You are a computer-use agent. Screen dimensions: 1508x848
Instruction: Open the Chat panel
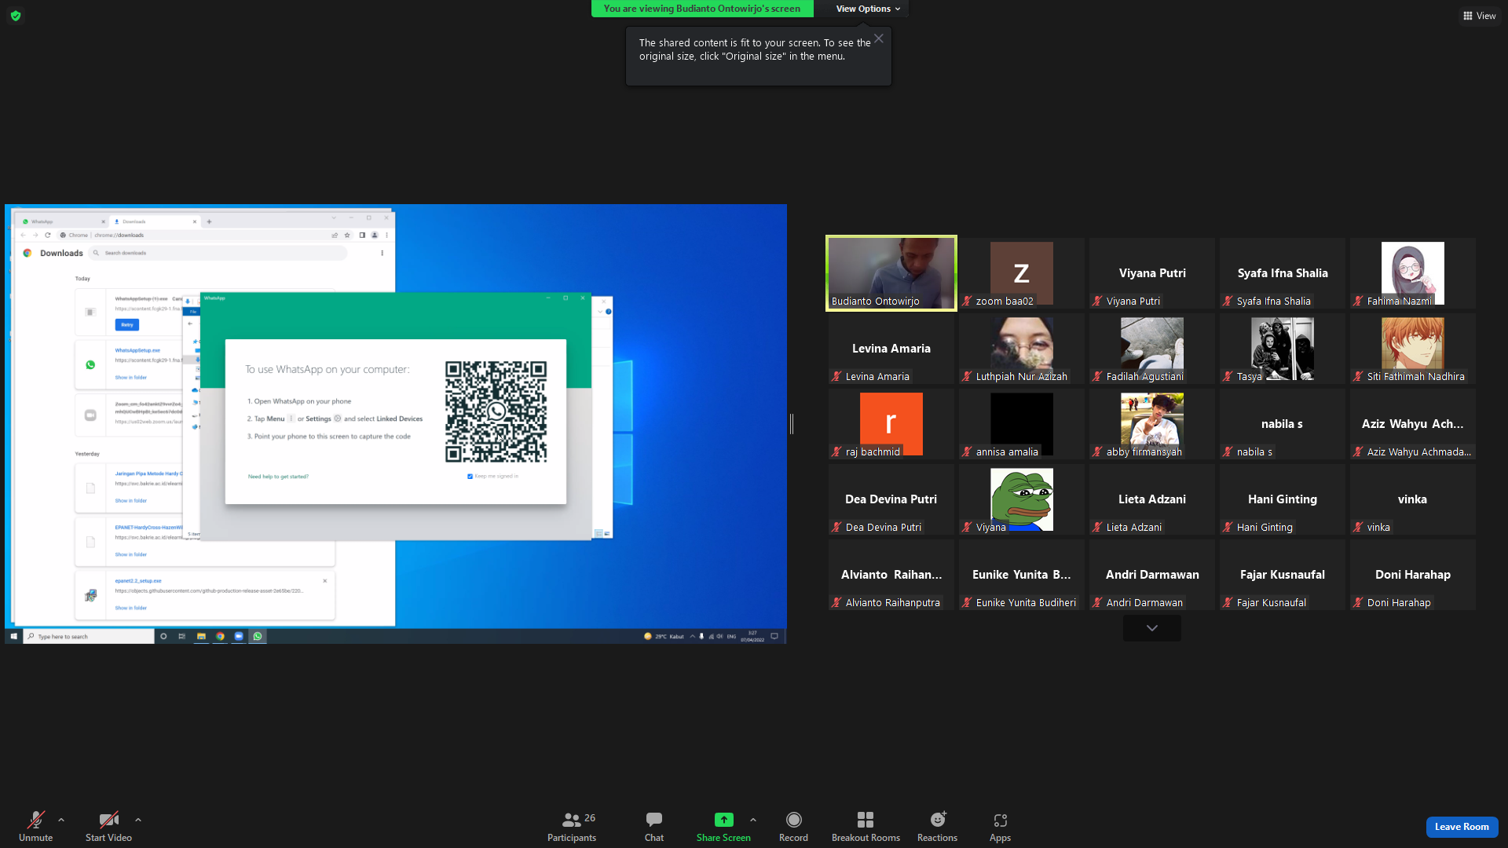point(654,826)
